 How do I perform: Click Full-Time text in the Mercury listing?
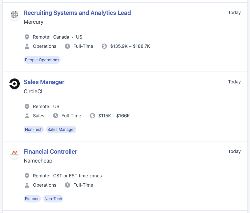[x=83, y=46]
